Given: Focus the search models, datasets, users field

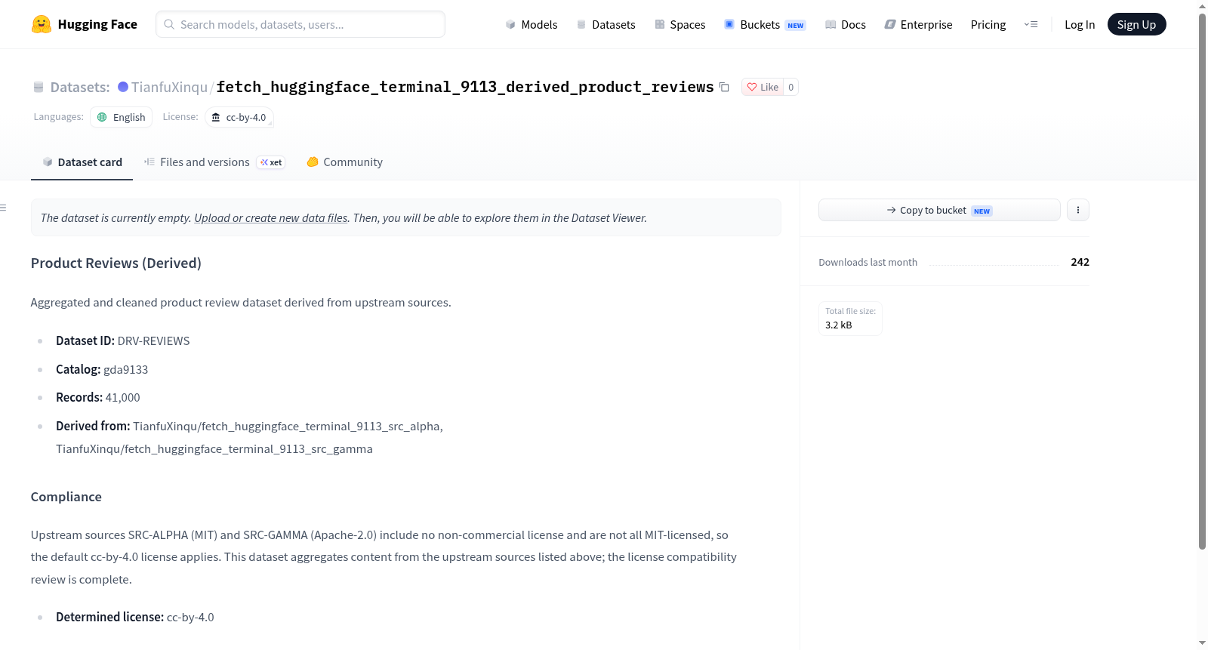Looking at the screenshot, I should (300, 24).
